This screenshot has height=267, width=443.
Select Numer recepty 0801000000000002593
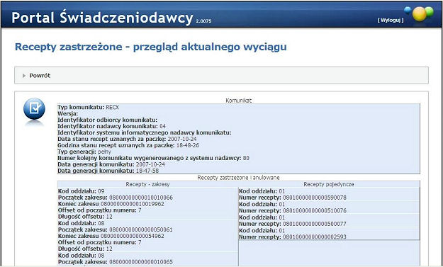click(293, 237)
